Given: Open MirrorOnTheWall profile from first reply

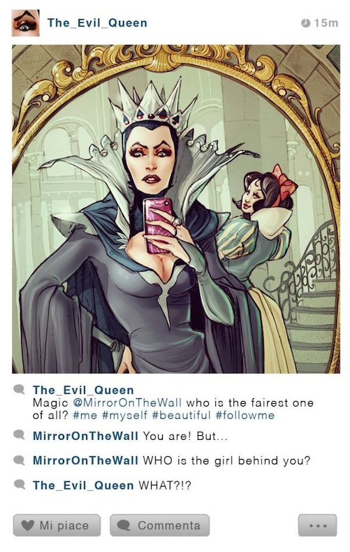Looking at the screenshot, I should [x=85, y=436].
